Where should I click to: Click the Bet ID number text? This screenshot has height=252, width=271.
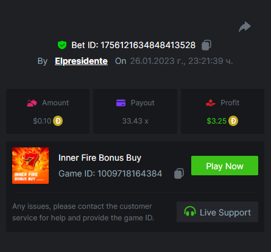(148, 45)
